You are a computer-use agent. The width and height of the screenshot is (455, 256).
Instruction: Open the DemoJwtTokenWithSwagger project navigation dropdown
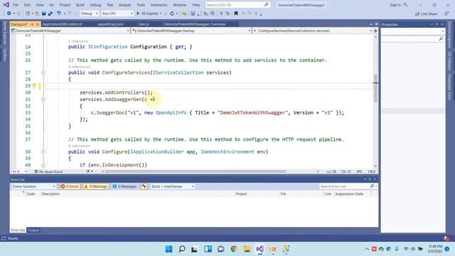tap(70, 31)
